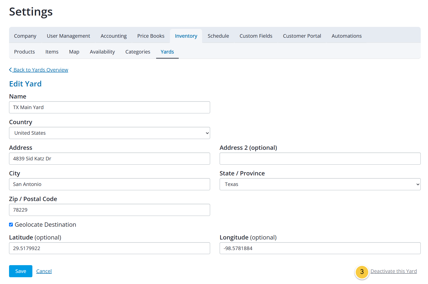Viewport: 428px width, 284px height.
Task: Open Custom Fields tab
Action: tap(256, 36)
